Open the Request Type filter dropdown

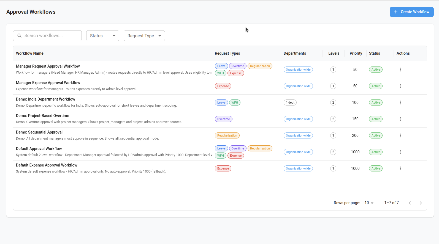tap(144, 36)
